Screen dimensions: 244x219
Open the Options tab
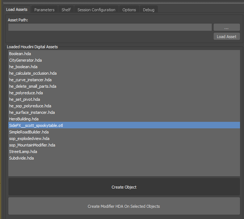tap(129, 10)
